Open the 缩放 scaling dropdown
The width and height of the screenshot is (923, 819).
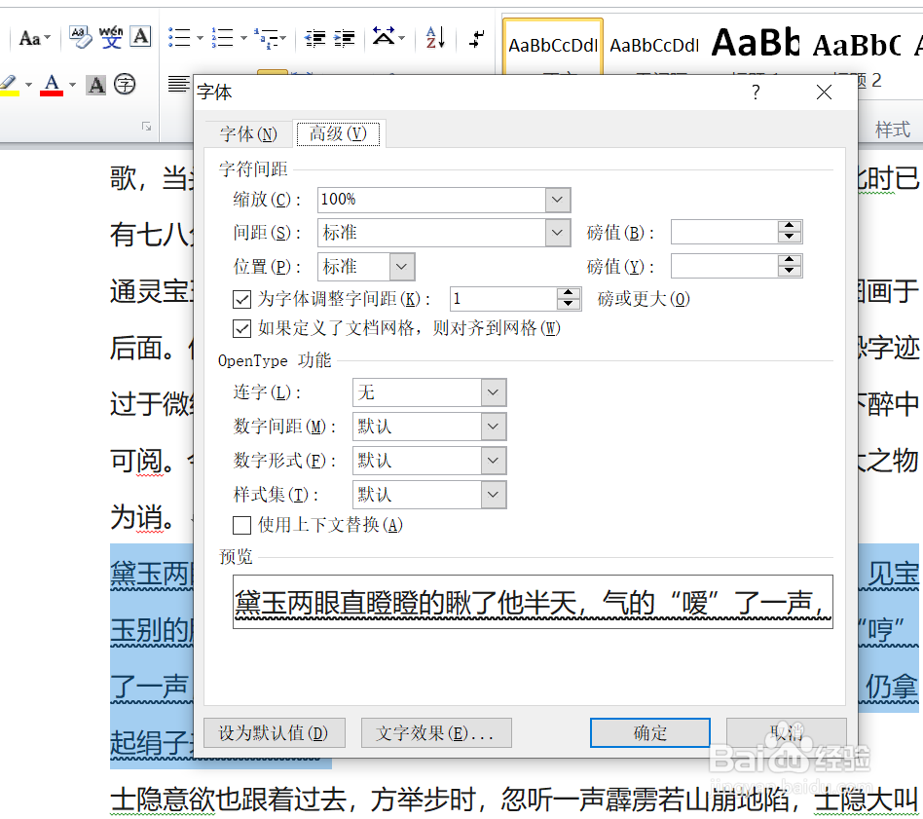coord(557,200)
